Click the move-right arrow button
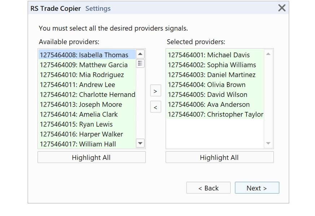 pyautogui.click(x=156, y=91)
